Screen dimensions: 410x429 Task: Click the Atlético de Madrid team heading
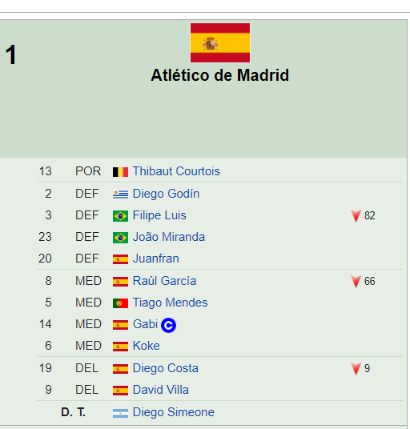pos(219,75)
